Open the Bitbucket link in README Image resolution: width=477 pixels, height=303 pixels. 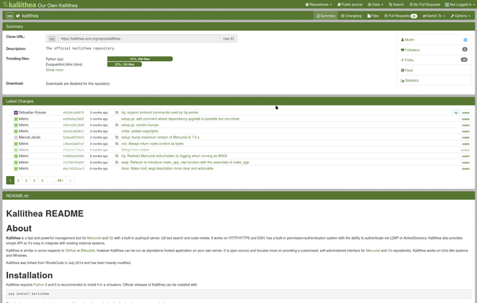[88, 251]
